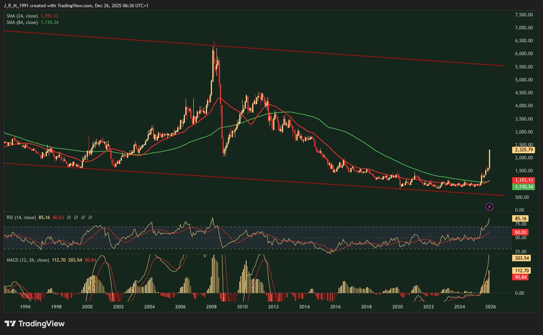Click the 75.00 RSI scale value
Viewport: 543px width, 335px height.
[x=521, y=224]
